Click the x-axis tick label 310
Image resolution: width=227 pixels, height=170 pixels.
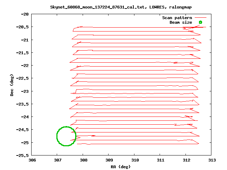tap(135, 160)
